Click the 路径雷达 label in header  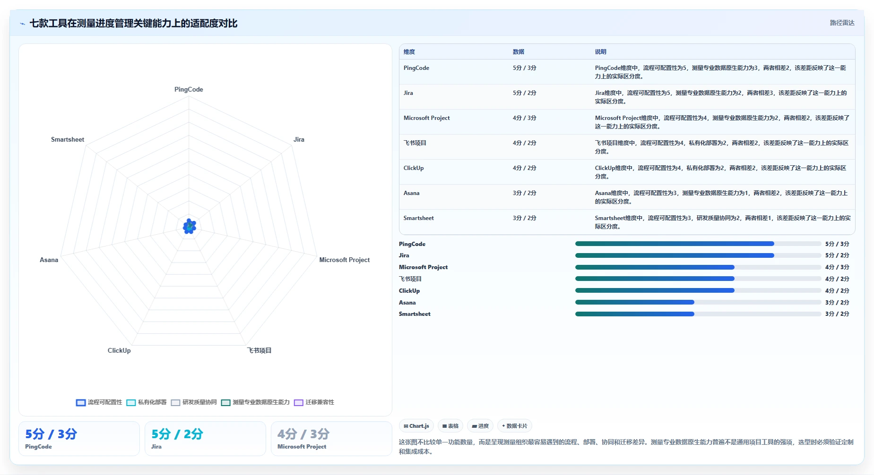pyautogui.click(x=842, y=23)
